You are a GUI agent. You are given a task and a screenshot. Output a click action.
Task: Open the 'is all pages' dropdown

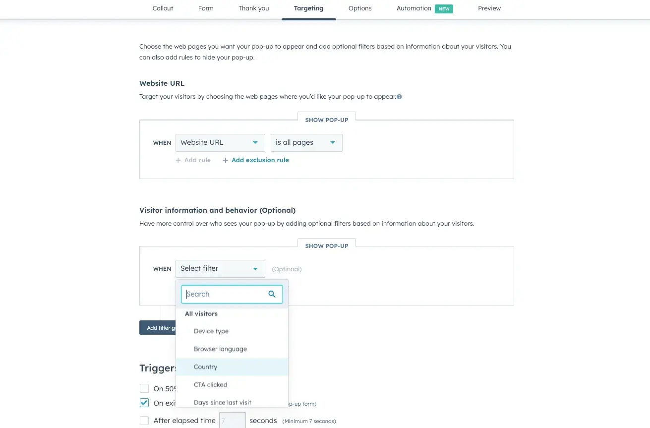[306, 142]
